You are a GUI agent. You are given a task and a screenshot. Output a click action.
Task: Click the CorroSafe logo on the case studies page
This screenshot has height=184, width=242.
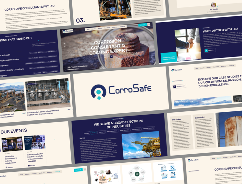click(x=177, y=70)
